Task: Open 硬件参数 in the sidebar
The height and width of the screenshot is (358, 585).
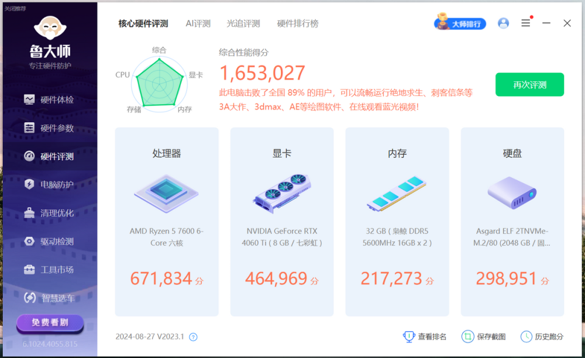Action: point(49,128)
